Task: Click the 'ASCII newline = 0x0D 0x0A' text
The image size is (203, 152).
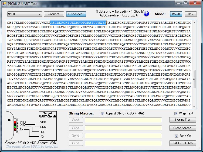Action: point(119,15)
